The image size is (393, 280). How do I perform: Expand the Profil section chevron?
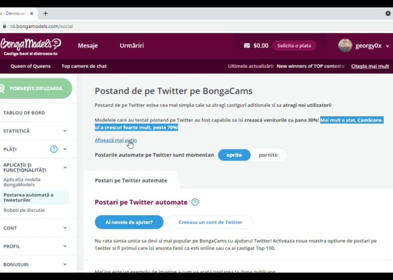pyautogui.click(x=65, y=246)
